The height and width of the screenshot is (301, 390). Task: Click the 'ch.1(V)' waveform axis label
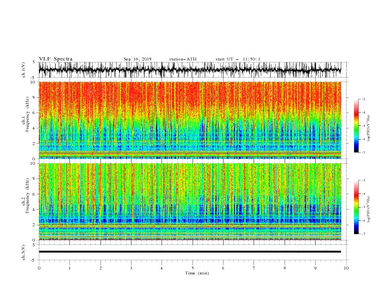pyautogui.click(x=24, y=70)
